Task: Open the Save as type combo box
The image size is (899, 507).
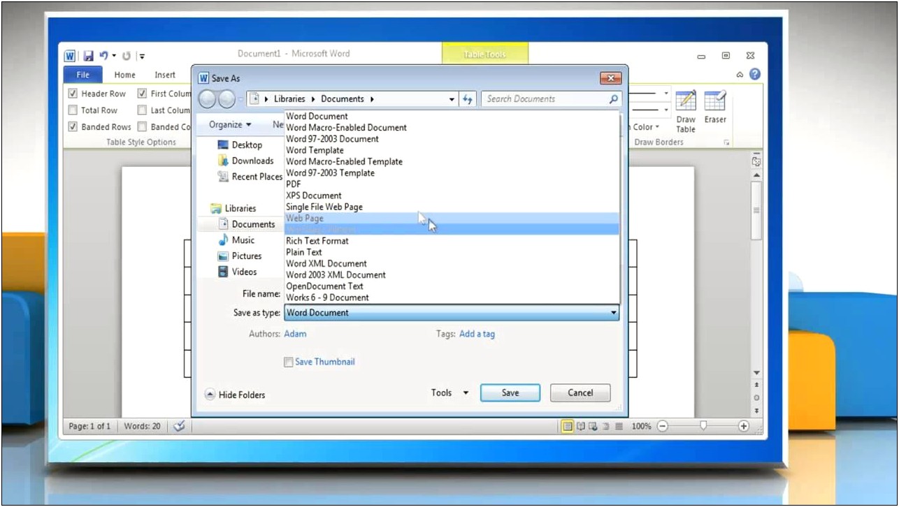Action: pyautogui.click(x=452, y=313)
